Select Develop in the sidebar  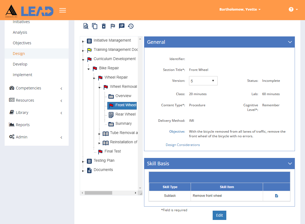[20, 64]
